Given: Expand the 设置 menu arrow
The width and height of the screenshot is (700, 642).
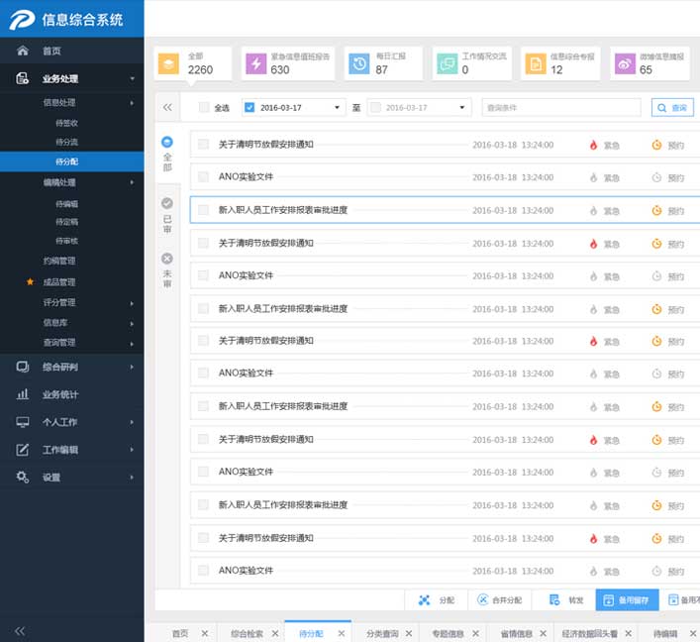Looking at the screenshot, I should pyautogui.click(x=132, y=478).
